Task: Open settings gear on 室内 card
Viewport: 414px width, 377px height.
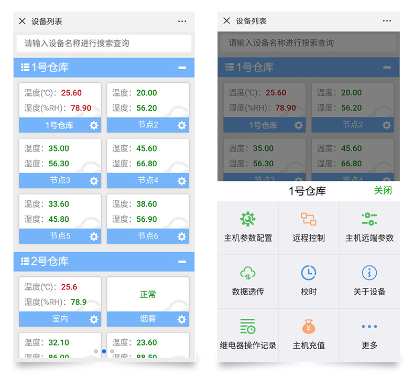Action: 94,319
